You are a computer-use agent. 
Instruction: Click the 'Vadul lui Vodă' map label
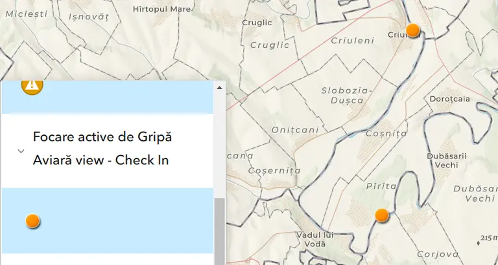click(x=315, y=239)
